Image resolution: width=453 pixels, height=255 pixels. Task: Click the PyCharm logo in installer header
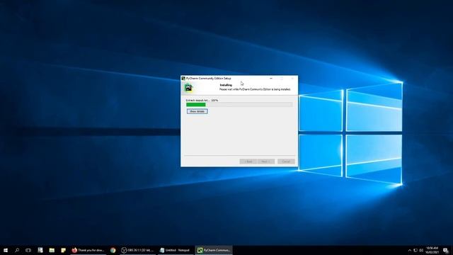pyautogui.click(x=189, y=88)
